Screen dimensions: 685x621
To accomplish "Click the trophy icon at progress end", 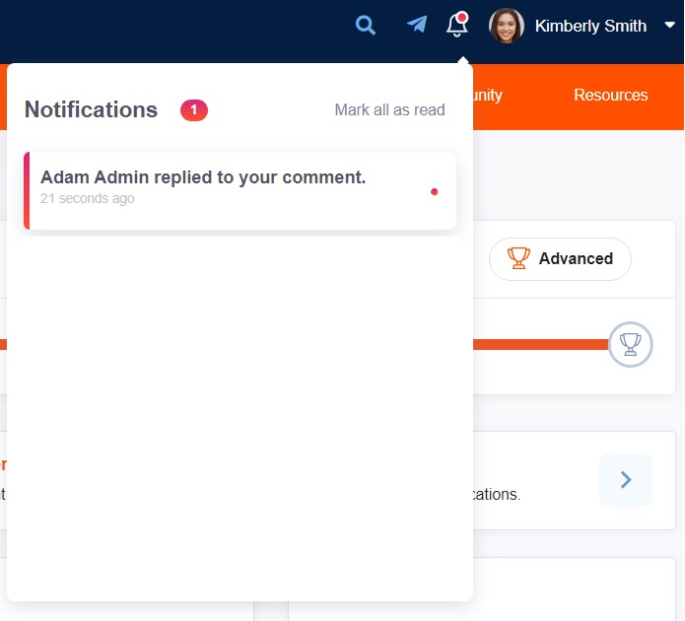I will click(630, 344).
